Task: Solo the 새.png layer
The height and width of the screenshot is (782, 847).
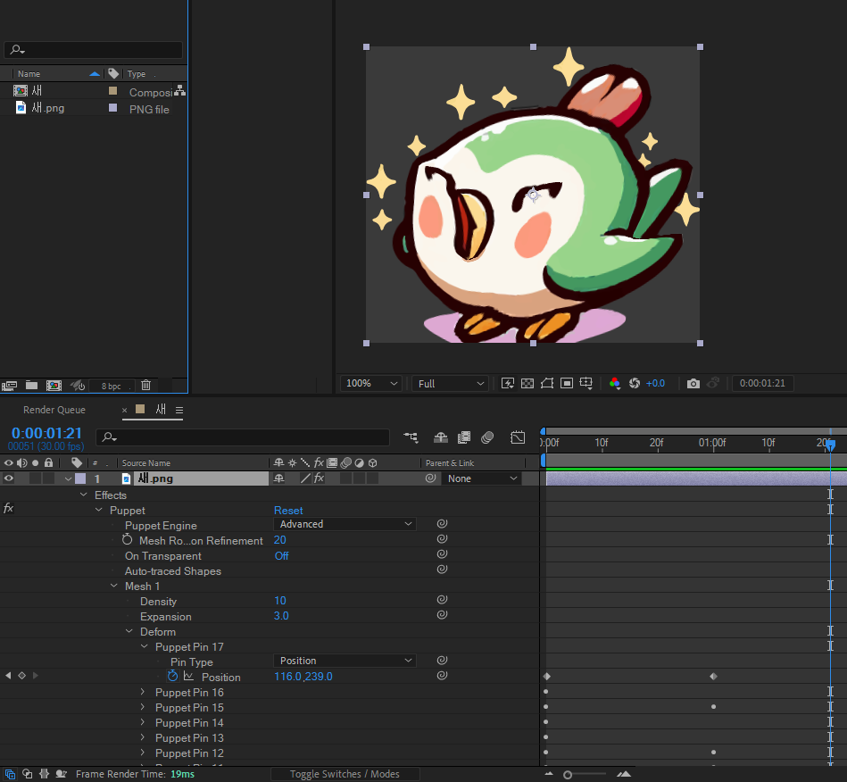Action: (x=35, y=478)
